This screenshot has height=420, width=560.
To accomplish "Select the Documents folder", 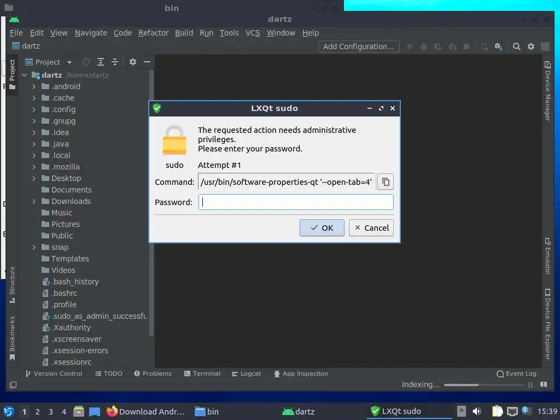I will (x=66, y=190).
